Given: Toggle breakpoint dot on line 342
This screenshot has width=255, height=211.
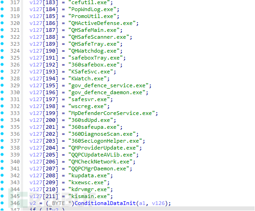Looking at the screenshot, I should pyautogui.click(x=2, y=175).
